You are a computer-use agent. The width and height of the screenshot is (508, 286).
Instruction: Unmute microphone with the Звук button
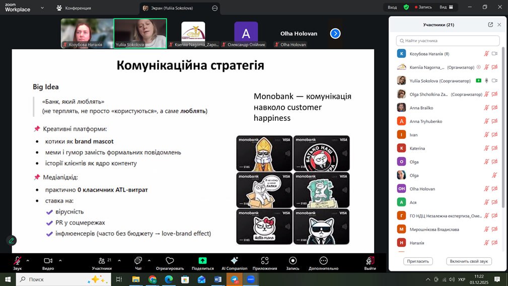point(17,261)
